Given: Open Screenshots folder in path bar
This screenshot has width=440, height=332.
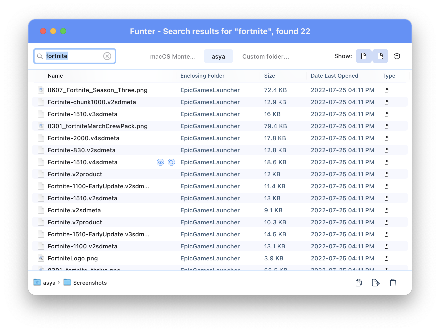Looking at the screenshot, I should (90, 283).
